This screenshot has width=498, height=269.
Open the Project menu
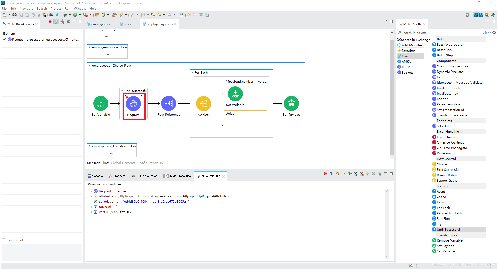click(55, 9)
